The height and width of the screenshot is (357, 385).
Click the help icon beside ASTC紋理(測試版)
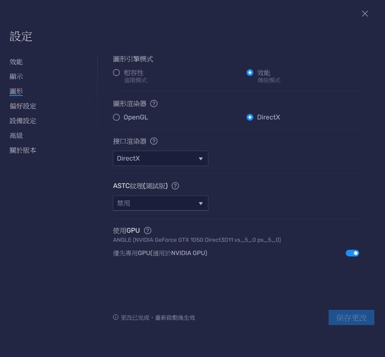point(175,186)
